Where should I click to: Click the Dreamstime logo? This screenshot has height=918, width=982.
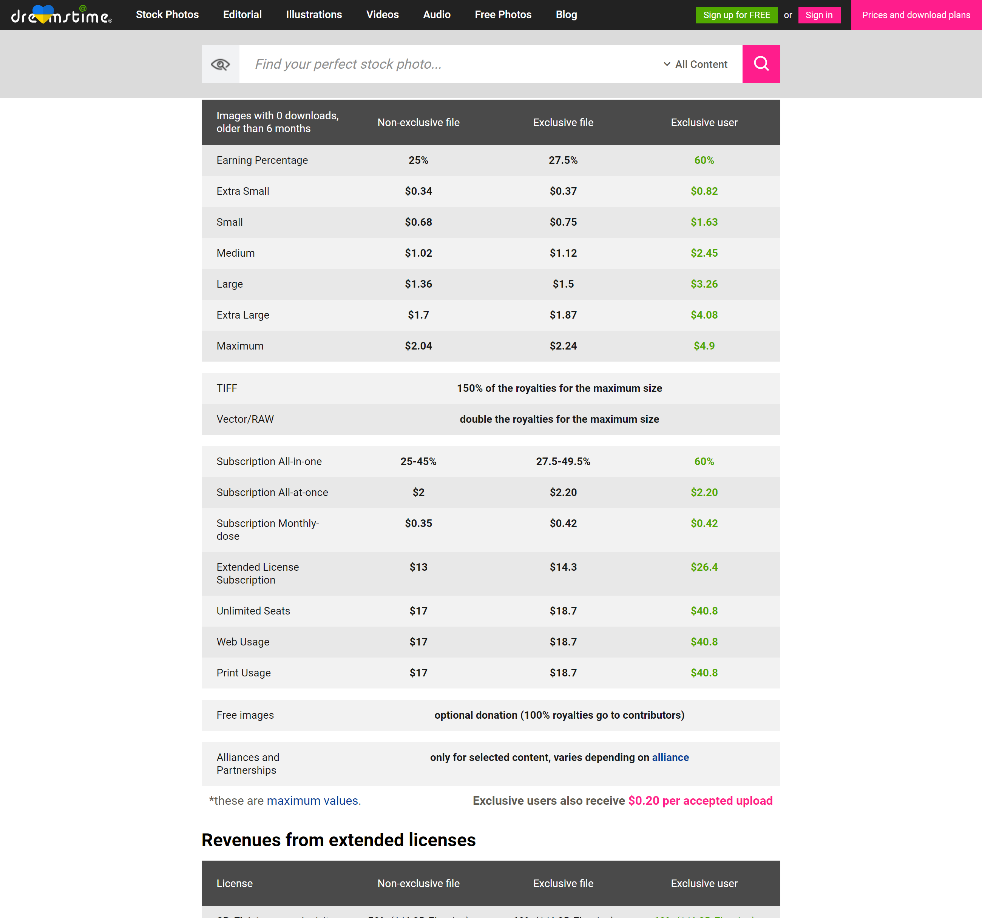[61, 15]
